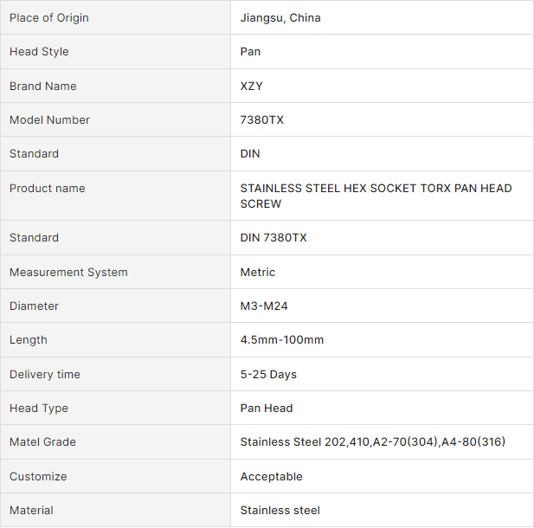Screen dimensions: 534x528
Task: Click the "Diameter" label
Action: tap(34, 306)
